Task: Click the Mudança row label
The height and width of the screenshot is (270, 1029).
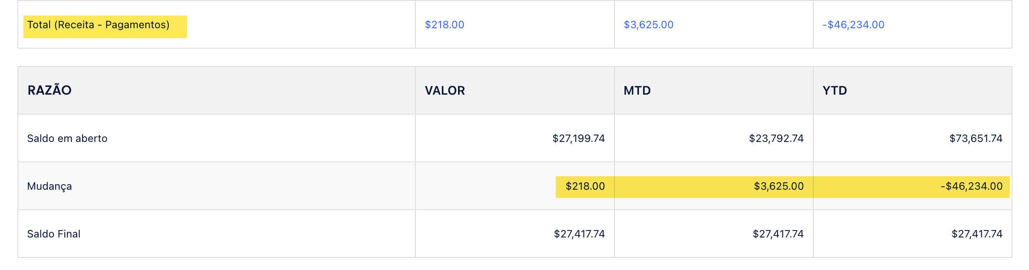Action: [x=50, y=187]
